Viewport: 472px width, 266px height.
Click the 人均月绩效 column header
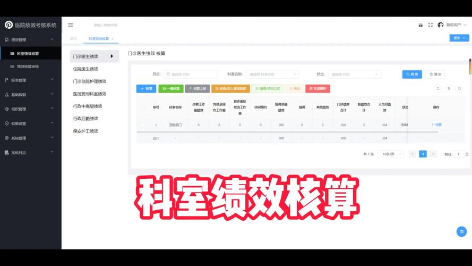point(385,107)
